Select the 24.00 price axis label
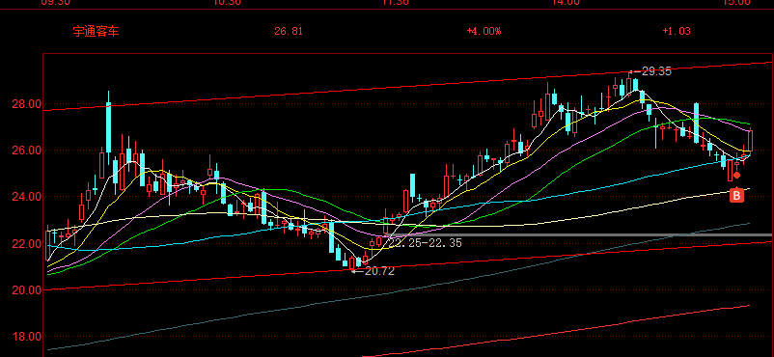This screenshot has width=774, height=357. tap(27, 197)
